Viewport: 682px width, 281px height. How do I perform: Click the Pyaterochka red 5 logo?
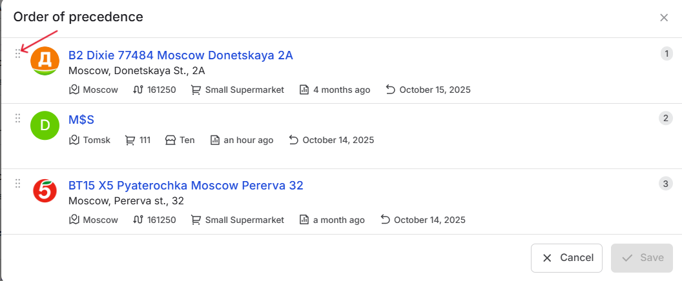(45, 191)
